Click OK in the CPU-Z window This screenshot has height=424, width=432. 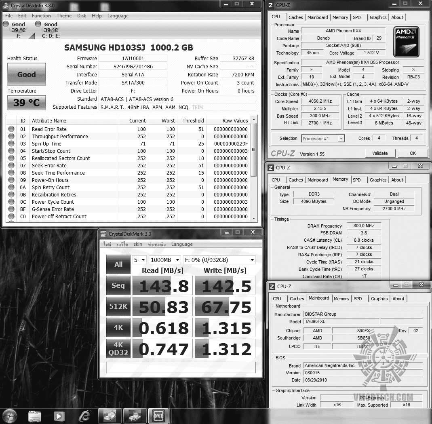coord(413,153)
